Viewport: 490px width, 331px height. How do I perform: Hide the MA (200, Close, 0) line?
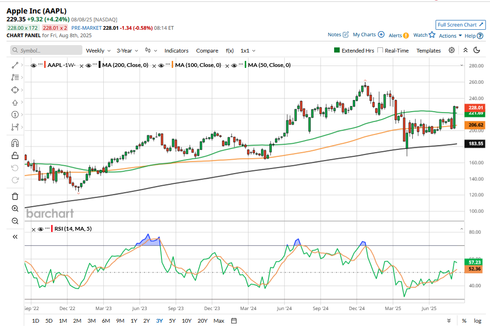pyautogui.click(x=88, y=66)
